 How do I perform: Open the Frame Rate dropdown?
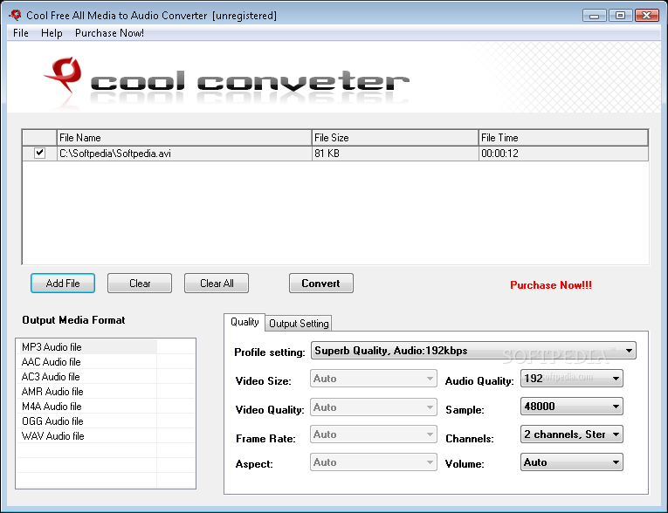374,434
